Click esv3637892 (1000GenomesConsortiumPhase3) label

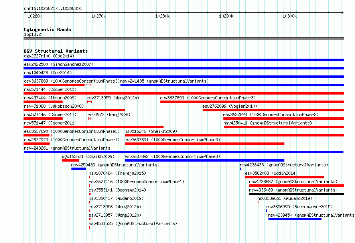pyautogui.click(x=172, y=156)
